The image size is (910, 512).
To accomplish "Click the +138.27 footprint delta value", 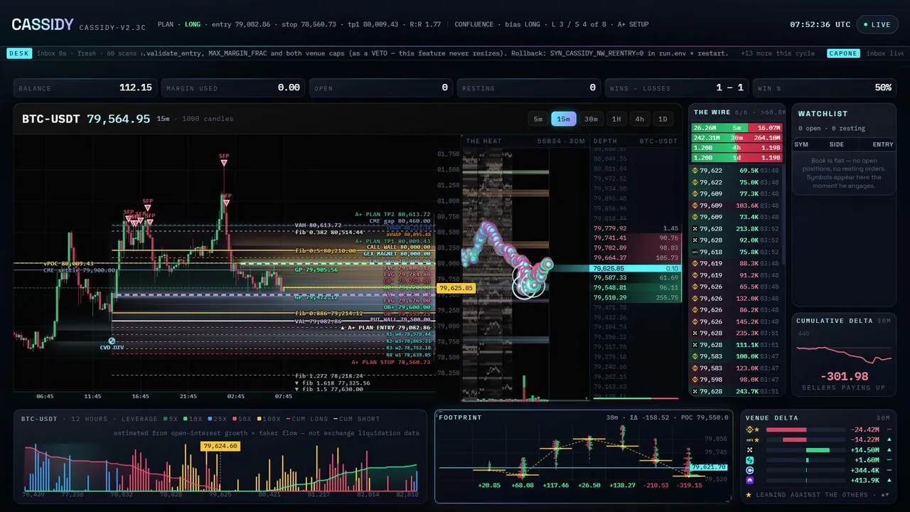I will pyautogui.click(x=621, y=485).
